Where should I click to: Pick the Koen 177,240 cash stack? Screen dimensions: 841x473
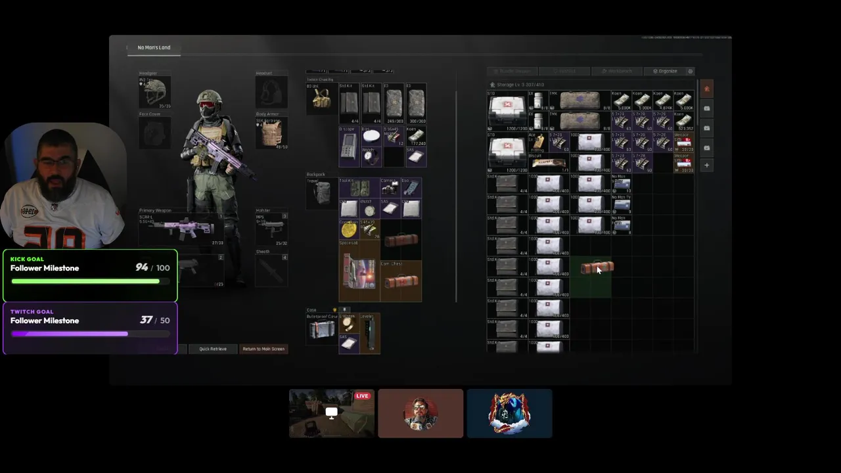415,135
